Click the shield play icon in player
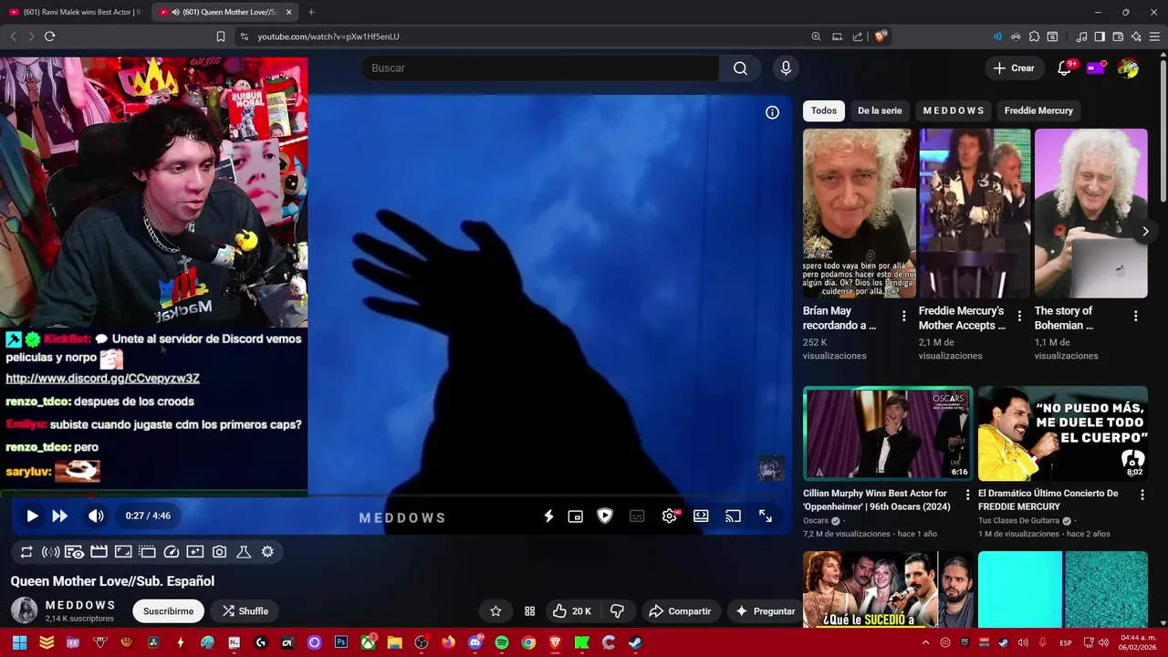Screen dimensions: 1168x657 point(605,516)
